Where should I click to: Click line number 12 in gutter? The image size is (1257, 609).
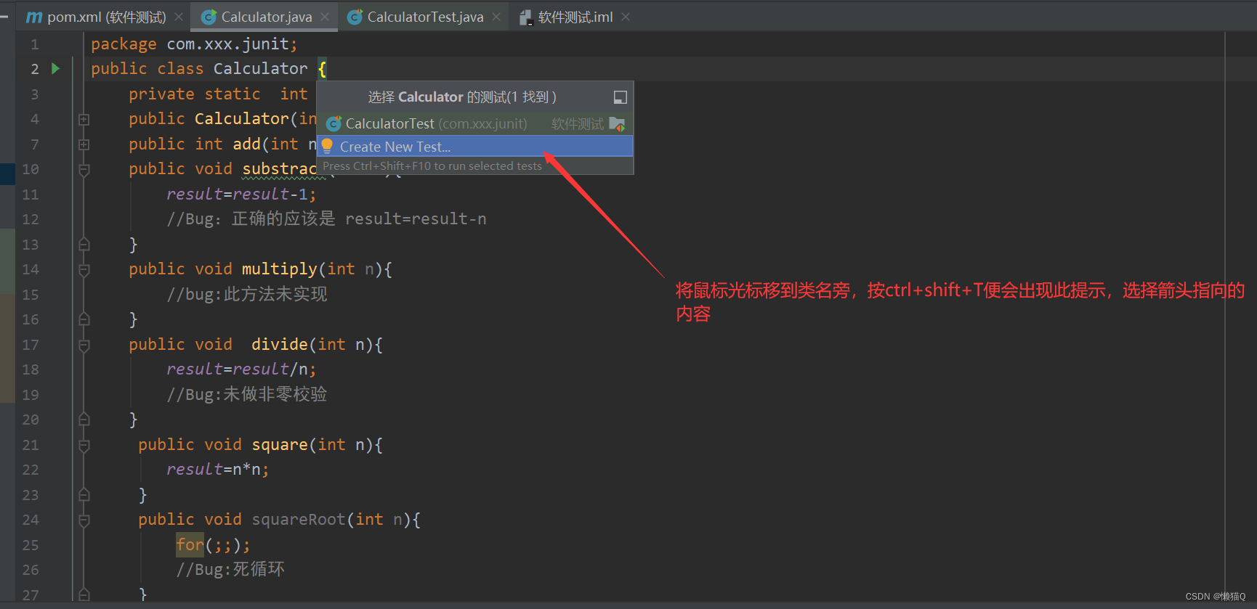[x=30, y=219]
